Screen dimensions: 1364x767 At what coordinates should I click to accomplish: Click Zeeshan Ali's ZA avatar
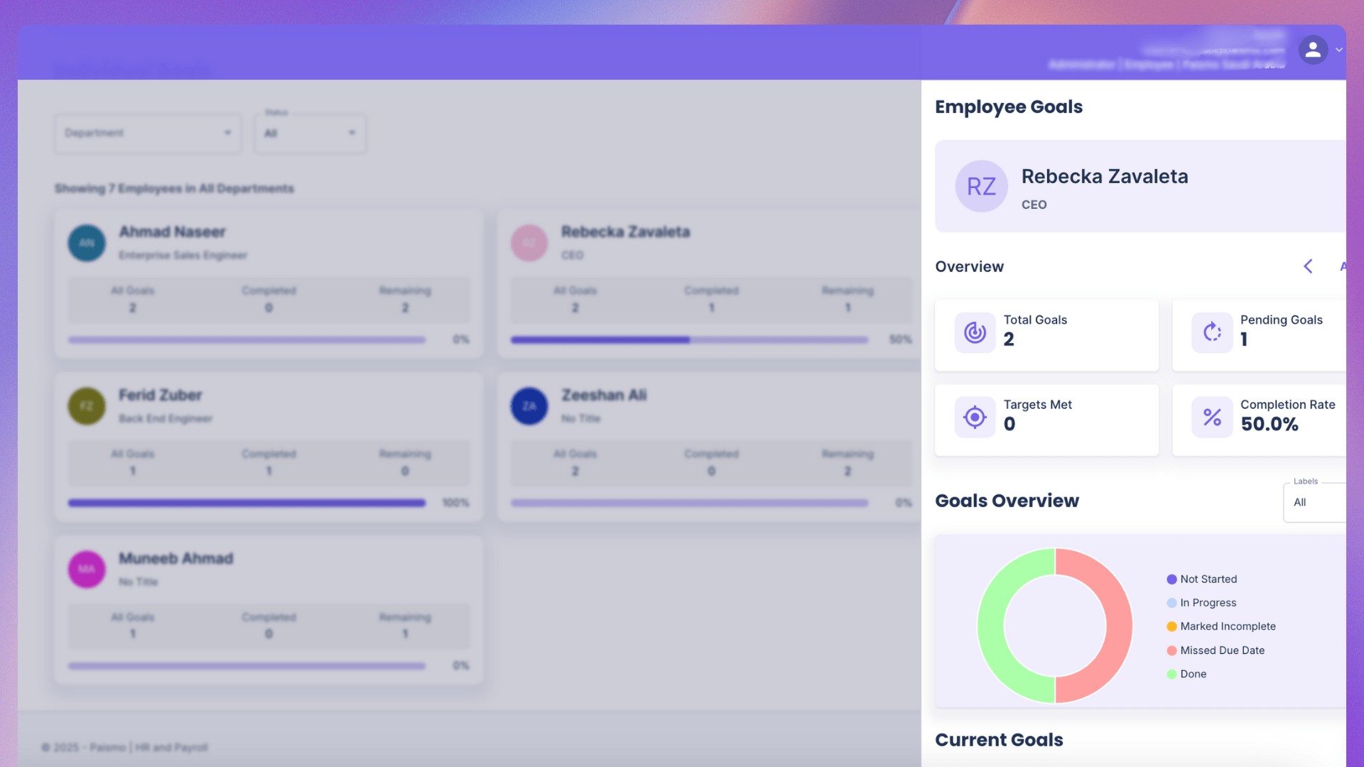pyautogui.click(x=529, y=406)
